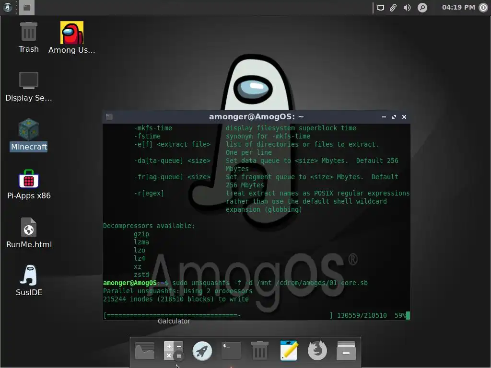Click '130559/218510' progress counter in terminal
This screenshot has width=491, height=368.
362,315
